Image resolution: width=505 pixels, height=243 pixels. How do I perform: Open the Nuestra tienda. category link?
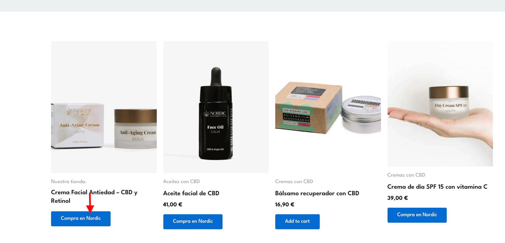(69, 182)
